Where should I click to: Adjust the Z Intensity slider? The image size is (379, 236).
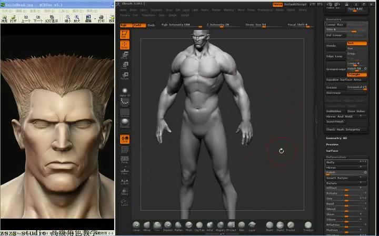(222, 25)
